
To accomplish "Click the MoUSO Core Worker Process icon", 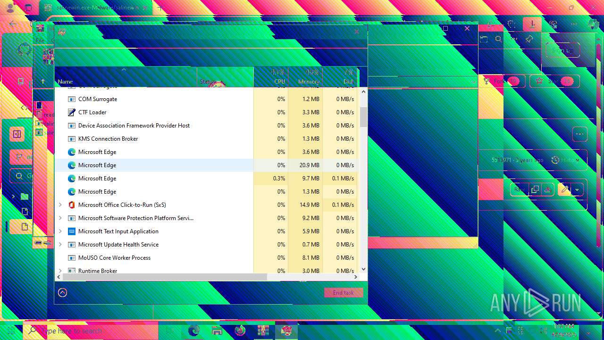I will (x=72, y=258).
